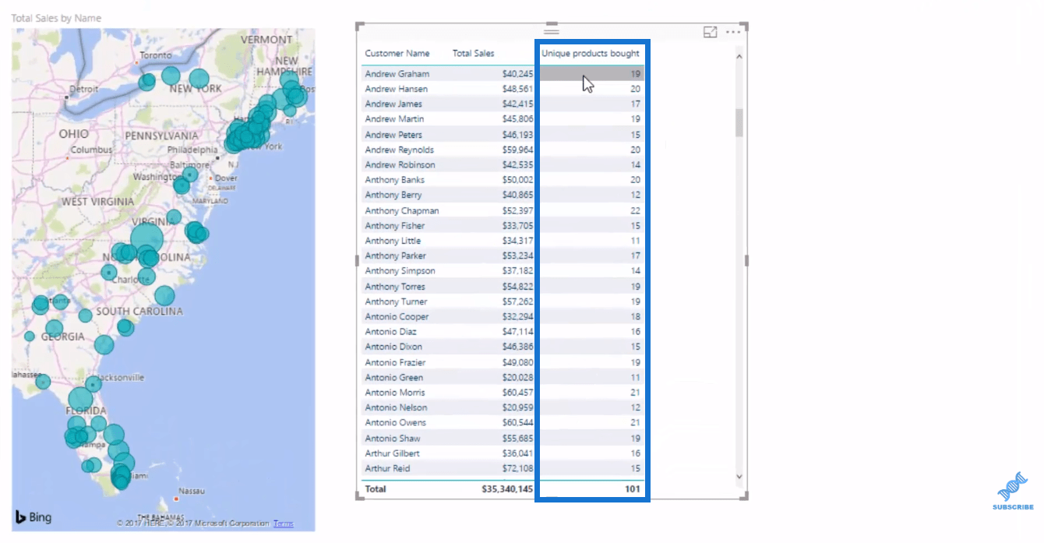The height and width of the screenshot is (543, 1044).
Task: Select customer Antonio Dixon
Action: click(393, 347)
